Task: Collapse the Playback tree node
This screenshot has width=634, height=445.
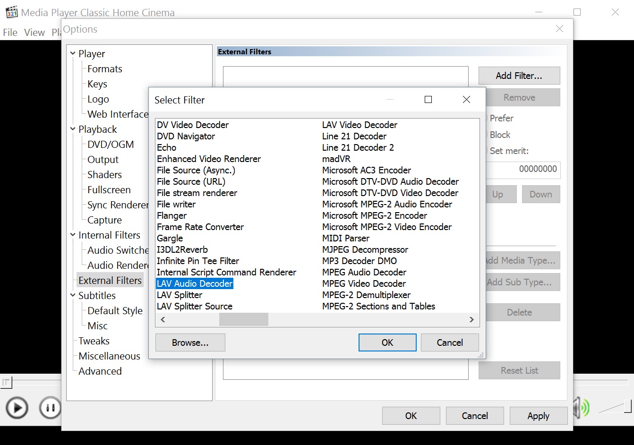Action: (x=73, y=129)
